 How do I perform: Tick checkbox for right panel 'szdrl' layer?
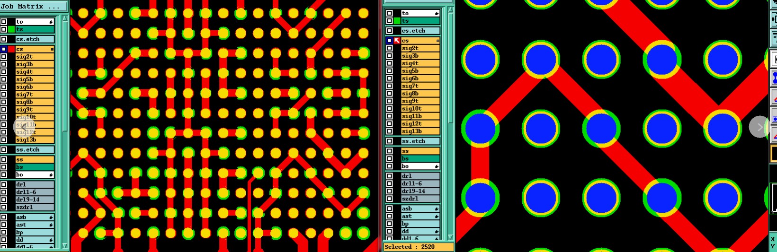coord(389,199)
